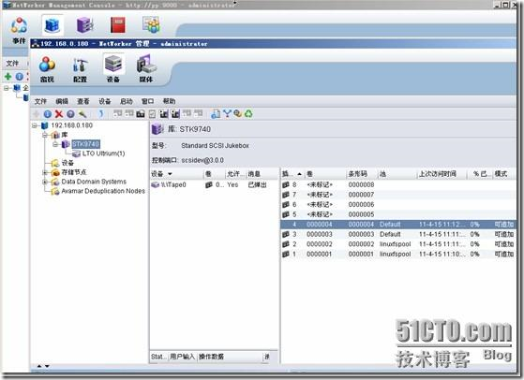524x380 pixels.
Task: Open the 文件 menu in the management window
Action: pos(40,101)
